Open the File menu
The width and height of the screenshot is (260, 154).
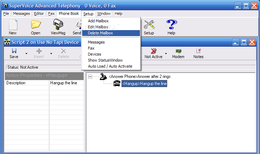[6, 13]
